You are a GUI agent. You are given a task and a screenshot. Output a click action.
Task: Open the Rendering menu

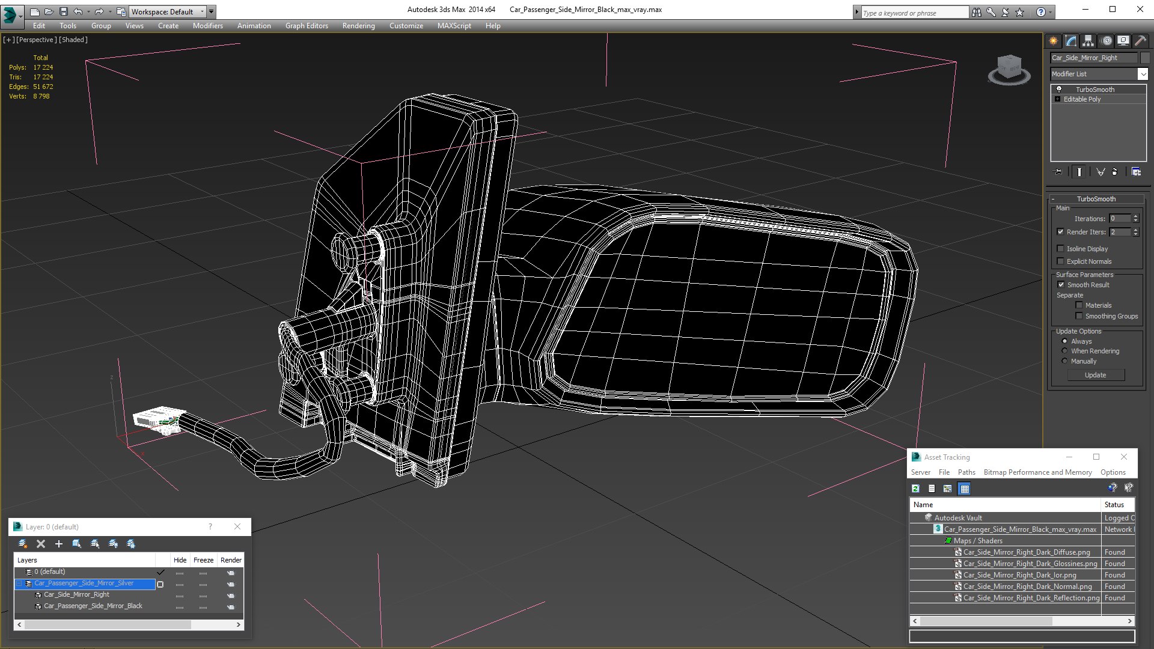tap(358, 26)
